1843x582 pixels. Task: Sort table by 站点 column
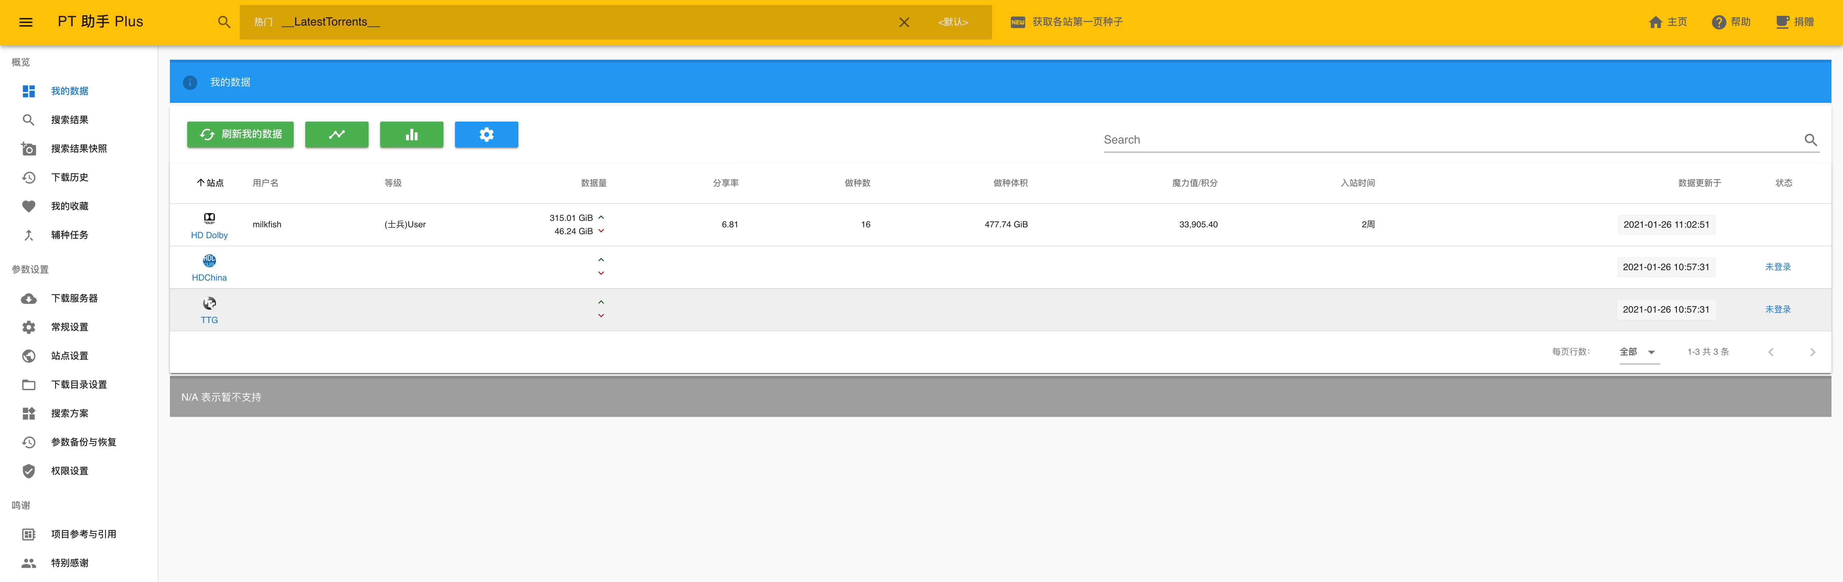coord(210,183)
